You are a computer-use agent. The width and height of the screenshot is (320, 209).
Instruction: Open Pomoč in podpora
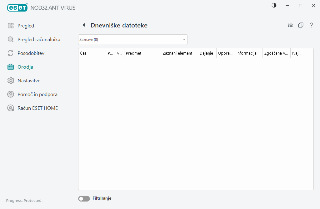[37, 95]
